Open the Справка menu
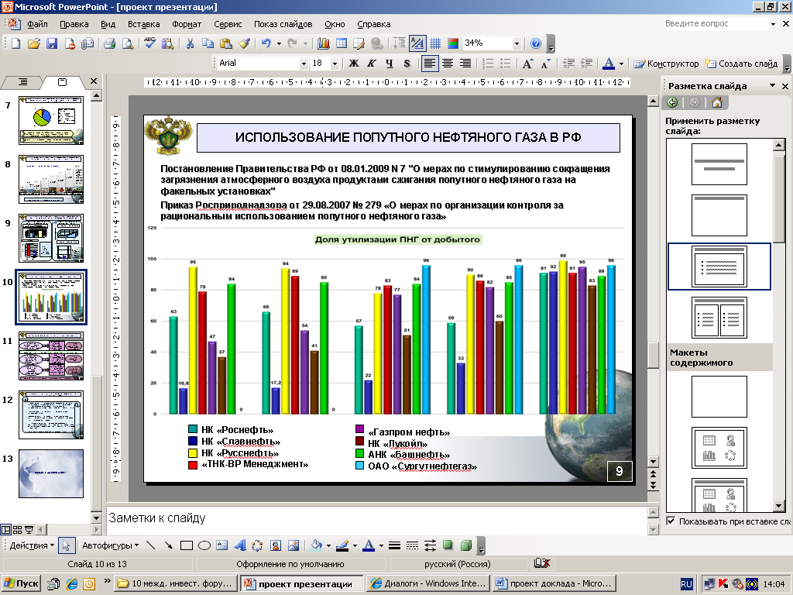Screen dimensions: 793x595 (374, 24)
